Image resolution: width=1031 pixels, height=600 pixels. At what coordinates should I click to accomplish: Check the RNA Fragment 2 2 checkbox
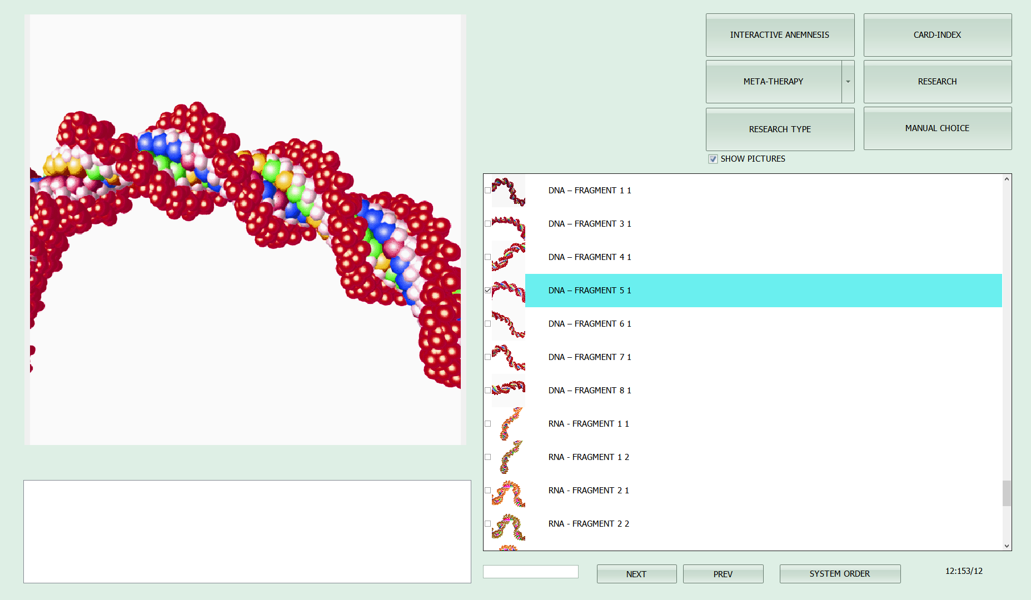coord(487,524)
